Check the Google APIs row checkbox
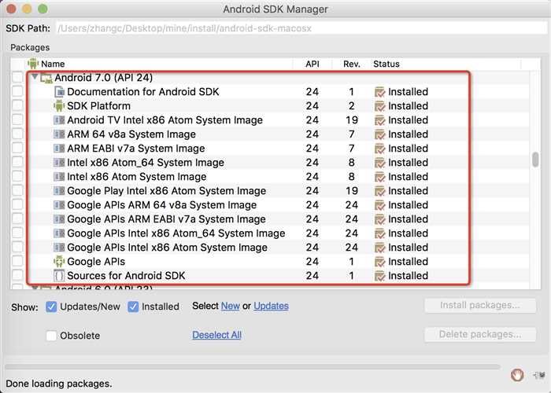551x393 pixels. click(x=17, y=261)
